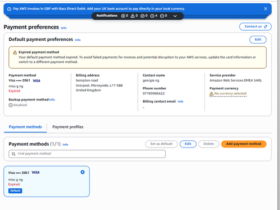Click the billing address line bempton road
Viewport: 280px width, 210px height.
click(87, 80)
